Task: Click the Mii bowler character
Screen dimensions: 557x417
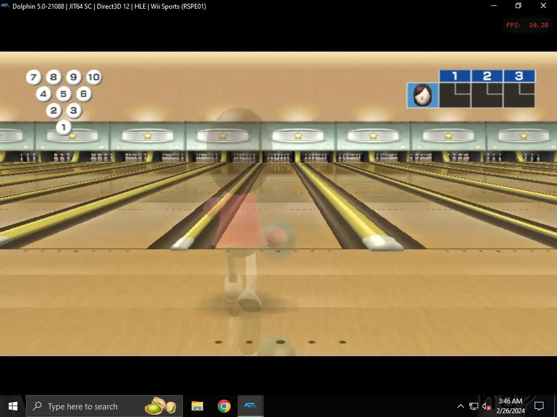Action: coord(242,213)
